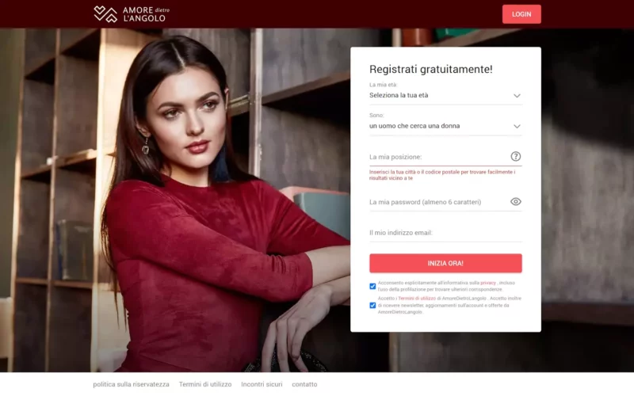Click the 'Il mio indirizzo email' field
Image resolution: width=634 pixels, height=396 pixels.
pos(445,233)
